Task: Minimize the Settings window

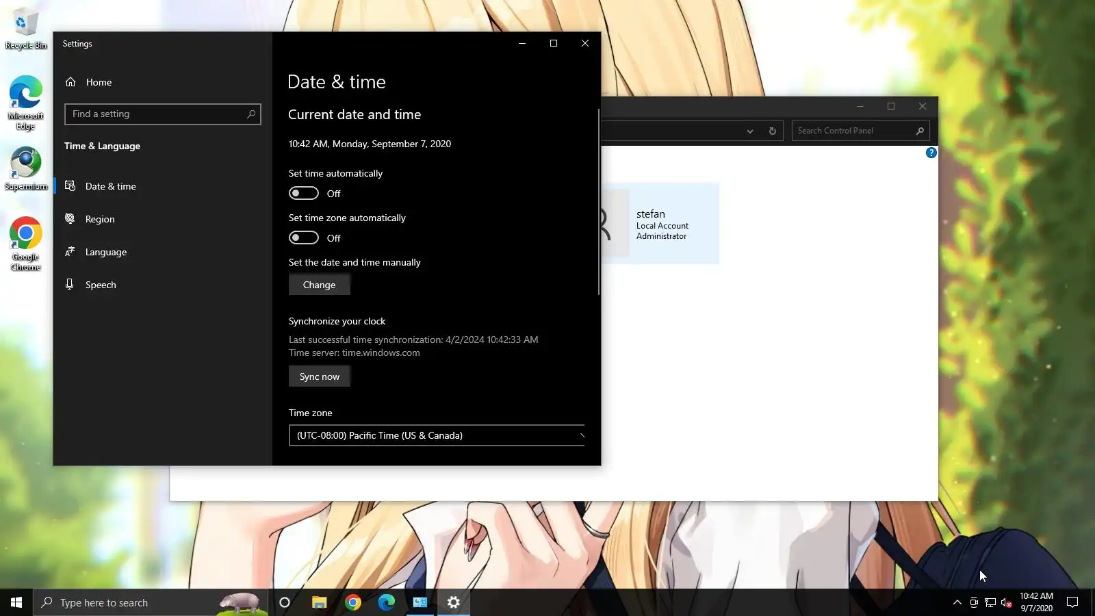Action: point(522,43)
